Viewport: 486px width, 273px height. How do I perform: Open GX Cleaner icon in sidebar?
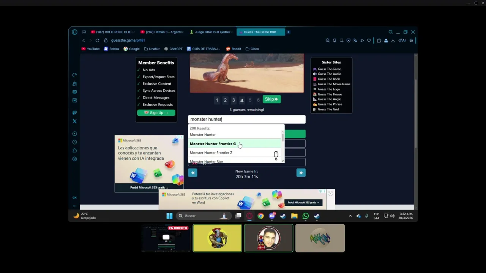click(x=74, y=83)
